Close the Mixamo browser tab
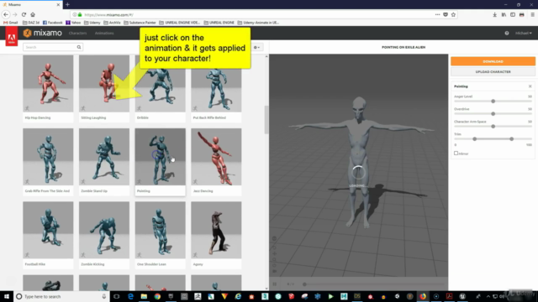The height and width of the screenshot is (302, 538). coord(58,5)
